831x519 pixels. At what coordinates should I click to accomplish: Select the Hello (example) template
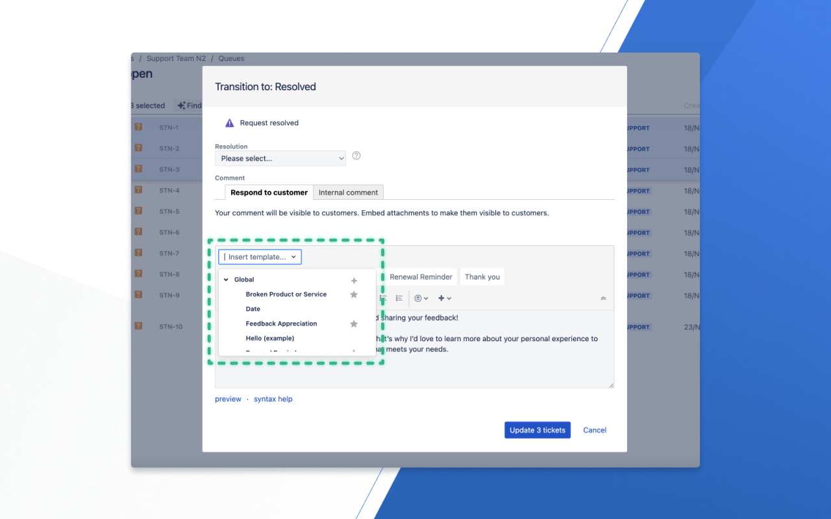pyautogui.click(x=270, y=339)
